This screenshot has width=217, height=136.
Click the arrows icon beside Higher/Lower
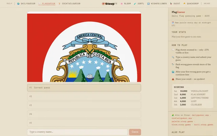[x=149, y=4]
